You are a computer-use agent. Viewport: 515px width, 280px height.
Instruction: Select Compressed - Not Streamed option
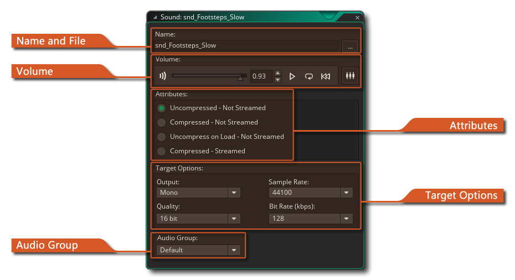click(x=162, y=122)
